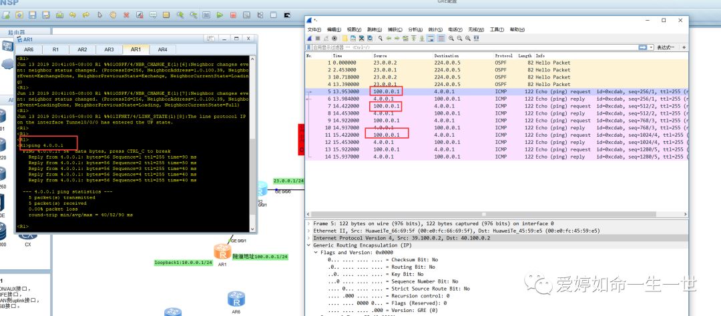Collapse the Flags and Version row

click(316, 253)
